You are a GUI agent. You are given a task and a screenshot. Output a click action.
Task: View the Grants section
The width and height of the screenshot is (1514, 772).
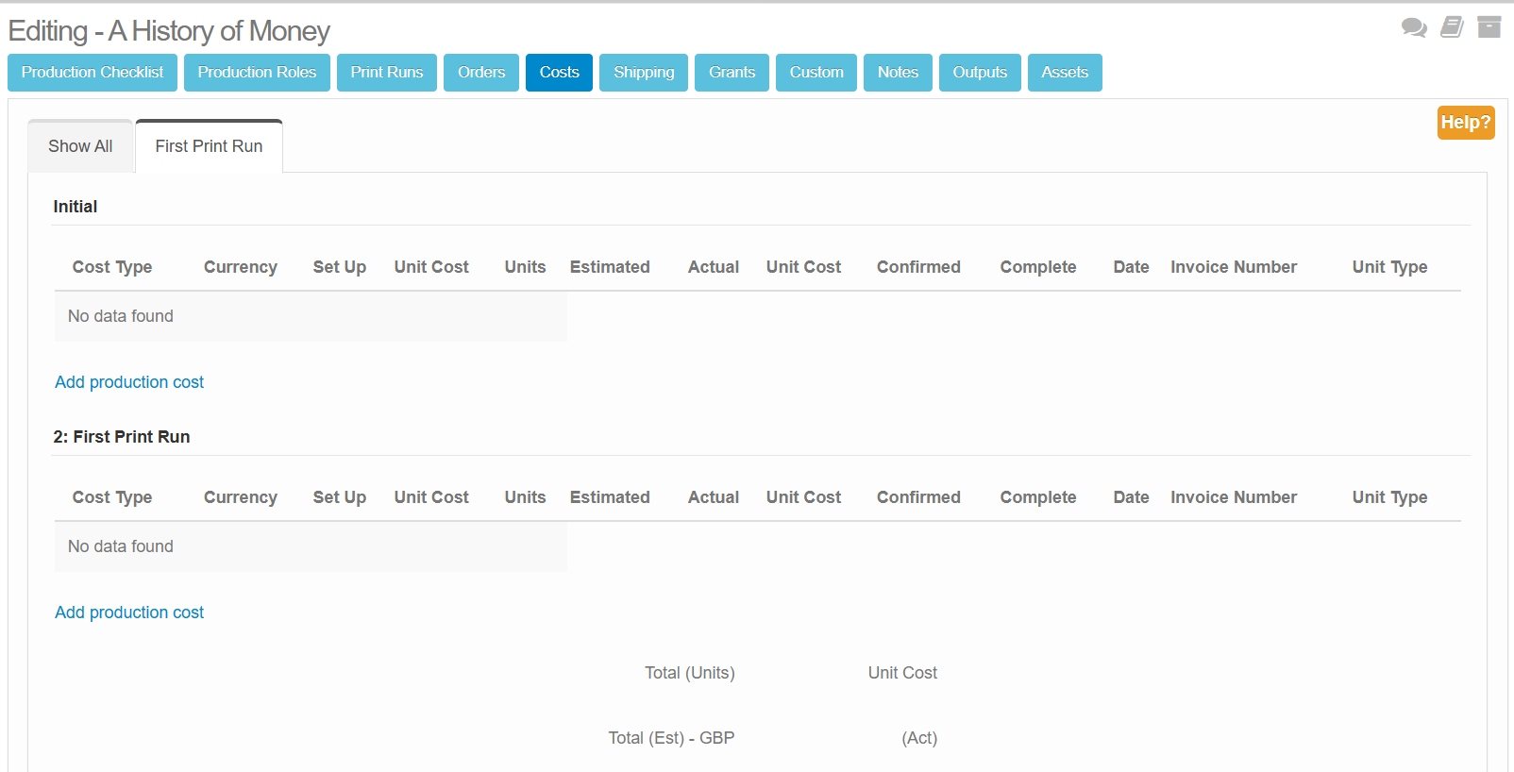[732, 73]
